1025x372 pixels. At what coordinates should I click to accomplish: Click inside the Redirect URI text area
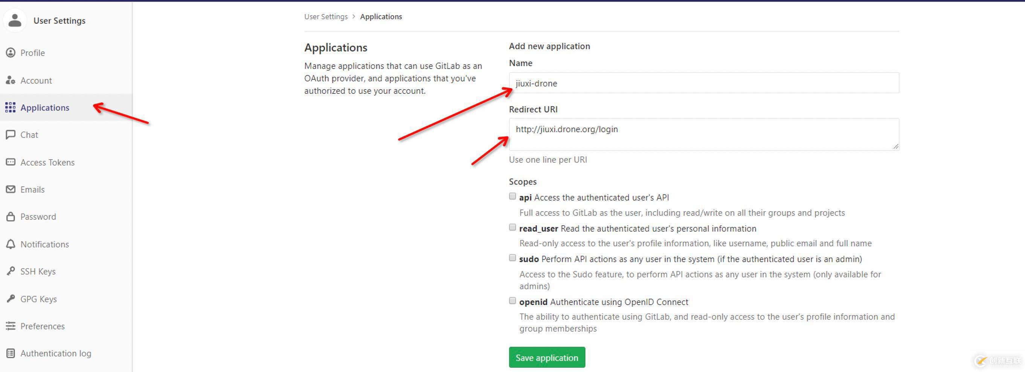point(703,134)
